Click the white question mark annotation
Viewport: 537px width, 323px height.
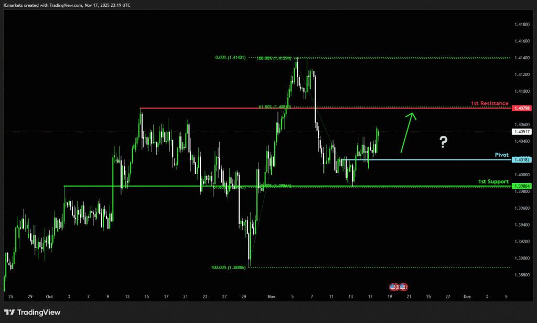443,141
